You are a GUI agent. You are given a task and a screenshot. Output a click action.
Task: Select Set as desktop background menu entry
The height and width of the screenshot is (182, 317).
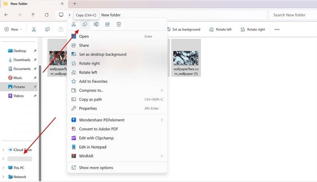(102, 55)
